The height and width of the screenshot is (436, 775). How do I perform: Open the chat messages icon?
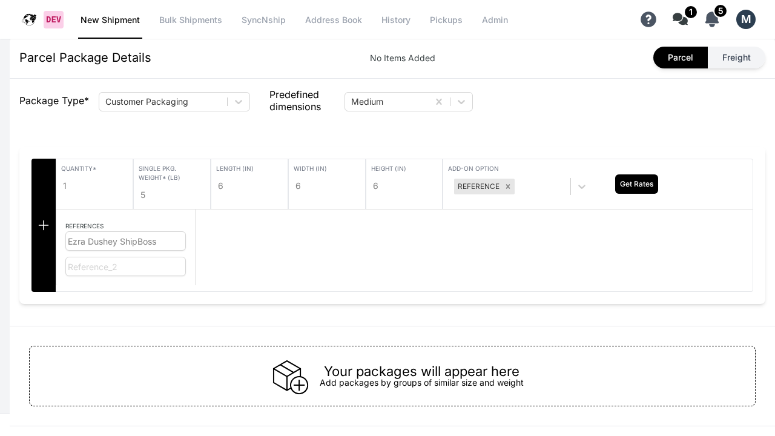680,19
